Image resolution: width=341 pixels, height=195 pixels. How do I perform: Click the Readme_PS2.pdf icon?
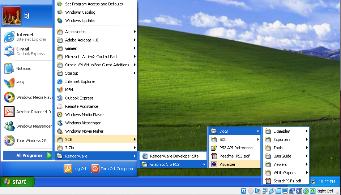[x=214, y=156]
